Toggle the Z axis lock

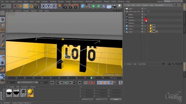pyautogui.click(x=54, y=6)
